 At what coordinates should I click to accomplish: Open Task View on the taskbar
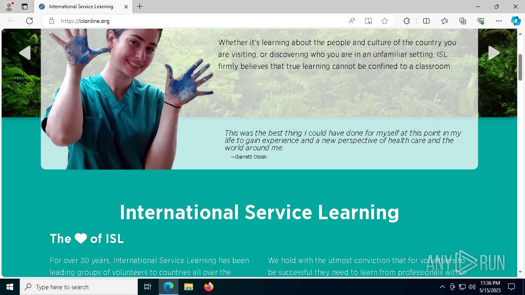pos(148,287)
